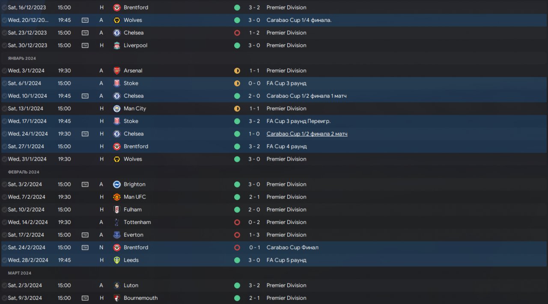This screenshot has height=304, width=548.
Task: Click the Arsenal club crest
Action: point(117,71)
